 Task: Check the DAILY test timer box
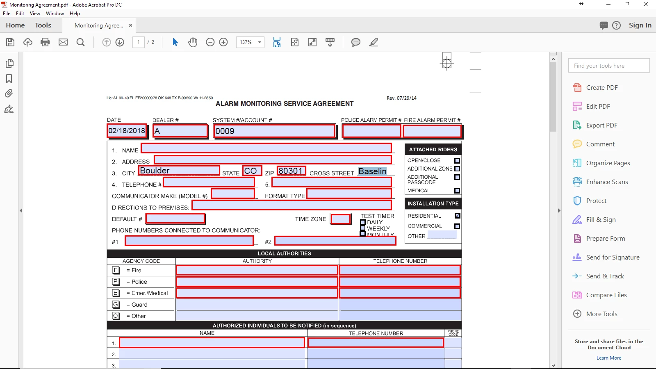[363, 222]
